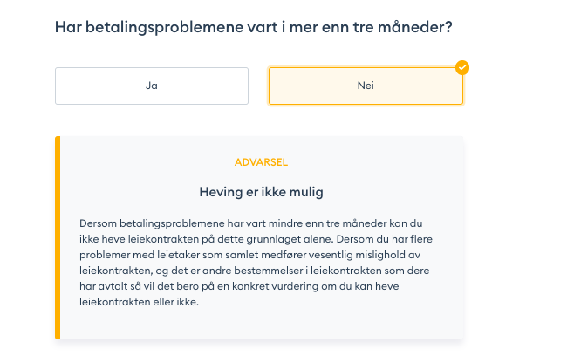
Task: Click the yellow accent bar of warning box
Action: click(58, 237)
